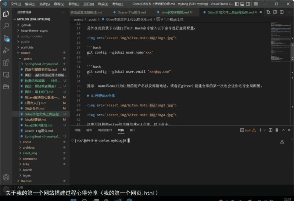Open editor more actions menu

coord(288,12)
